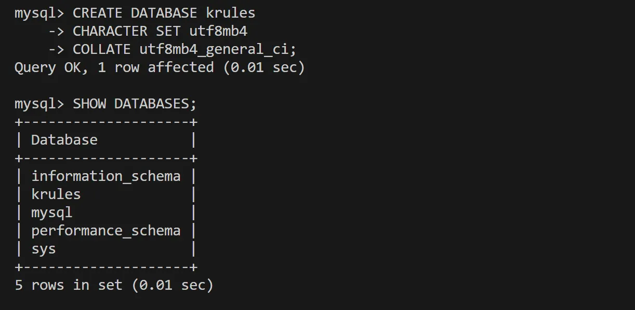635x310 pixels.
Task: Click the CHARACTER SET keyword text
Action: [x=126, y=31]
